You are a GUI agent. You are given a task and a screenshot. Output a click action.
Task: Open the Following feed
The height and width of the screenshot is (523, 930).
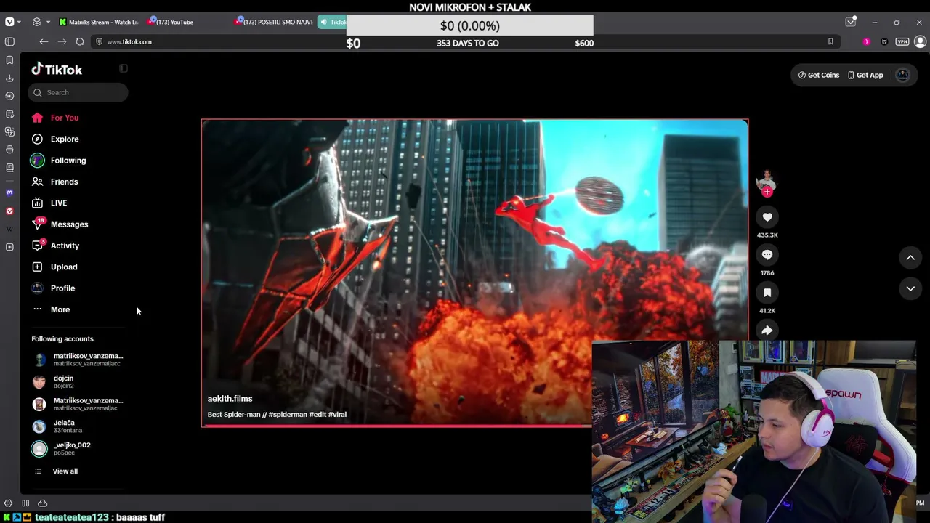pos(59,161)
